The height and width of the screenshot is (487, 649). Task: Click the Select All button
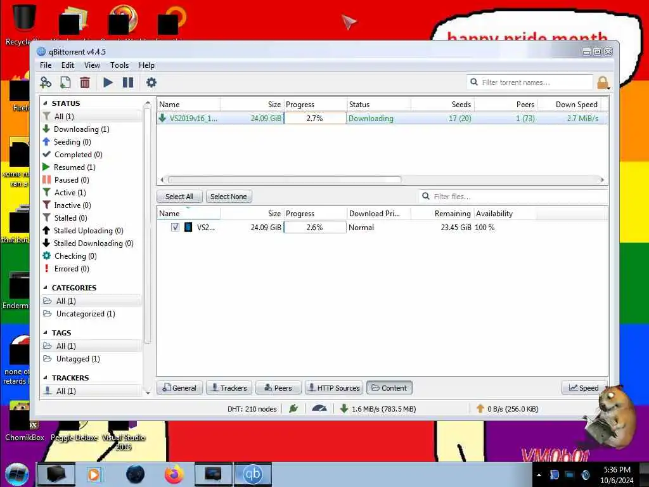pyautogui.click(x=179, y=197)
